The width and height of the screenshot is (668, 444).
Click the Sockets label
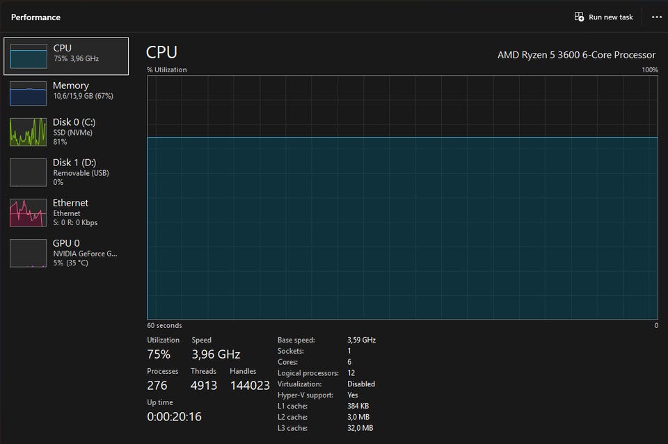coord(291,351)
